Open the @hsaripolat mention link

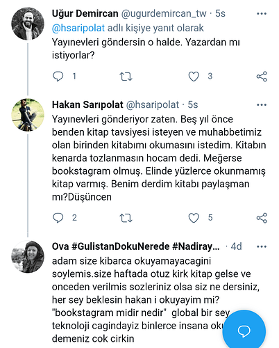[x=78, y=28]
